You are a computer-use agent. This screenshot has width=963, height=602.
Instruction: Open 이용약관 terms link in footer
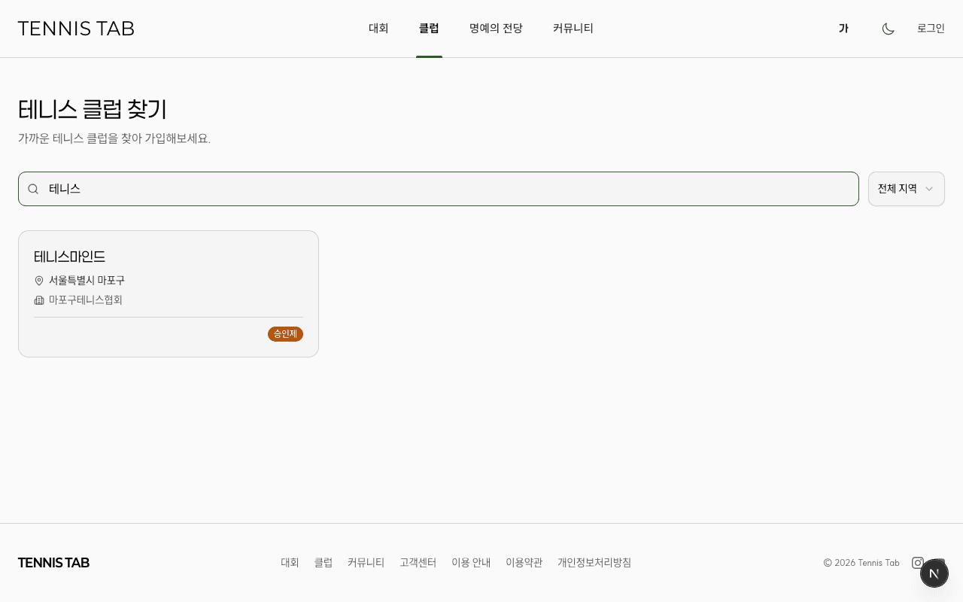click(524, 563)
